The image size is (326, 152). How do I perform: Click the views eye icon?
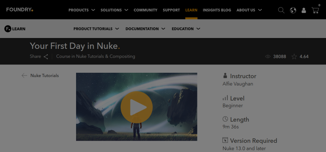[x=268, y=56]
